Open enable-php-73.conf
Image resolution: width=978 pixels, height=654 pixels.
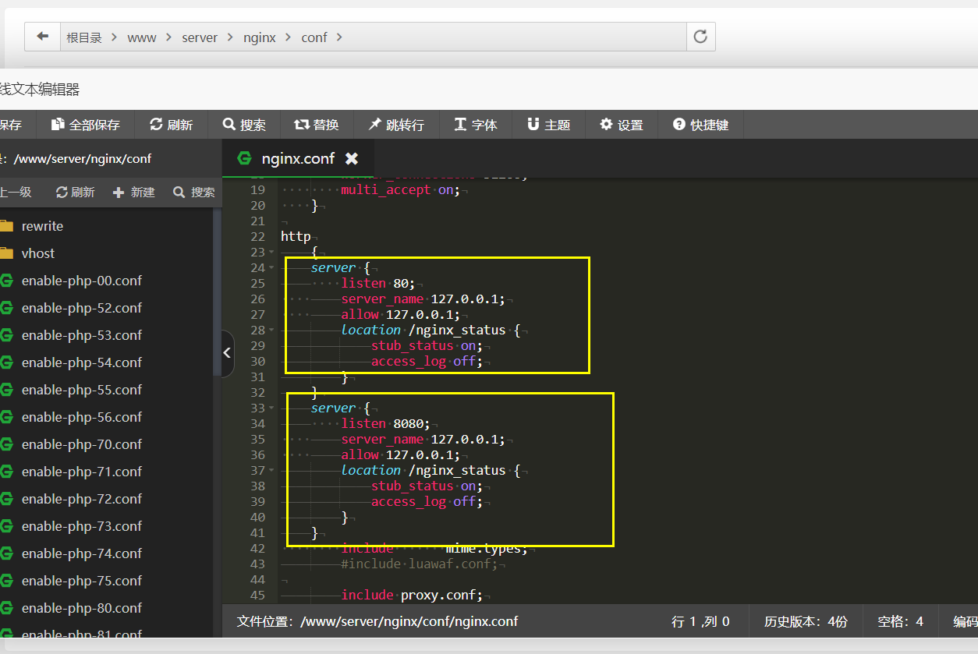coord(82,526)
